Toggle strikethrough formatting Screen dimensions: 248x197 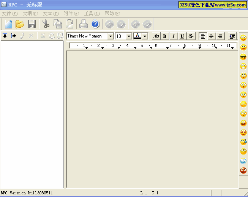point(191,36)
